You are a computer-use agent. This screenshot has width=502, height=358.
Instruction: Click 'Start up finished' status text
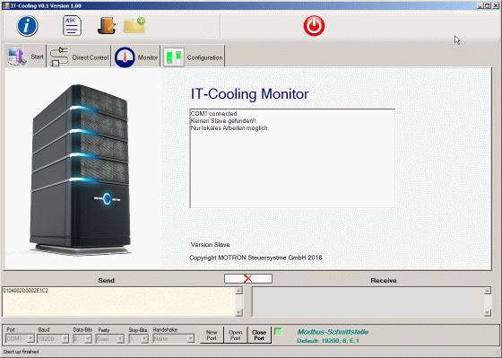point(21,352)
